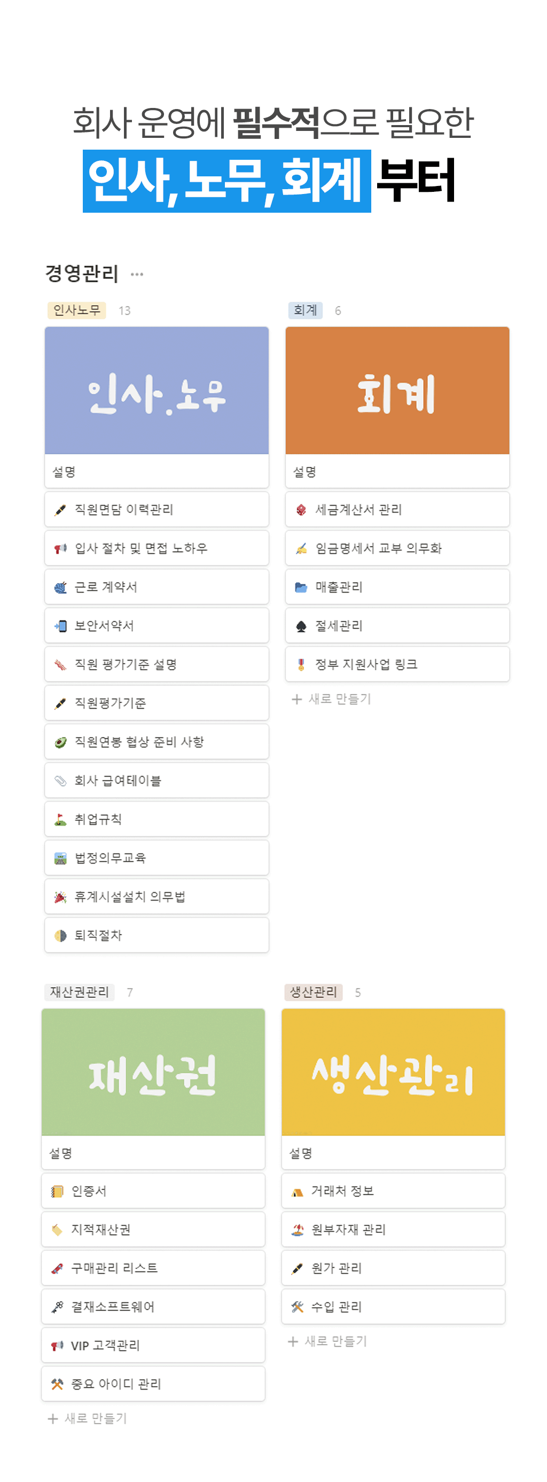Select the 회계 group tag
This screenshot has height=1482, width=547.
pos(305,310)
